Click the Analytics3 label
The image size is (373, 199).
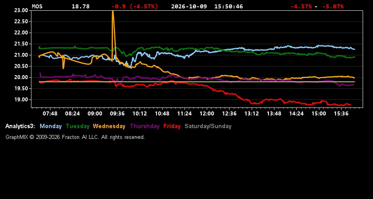click(x=20, y=127)
